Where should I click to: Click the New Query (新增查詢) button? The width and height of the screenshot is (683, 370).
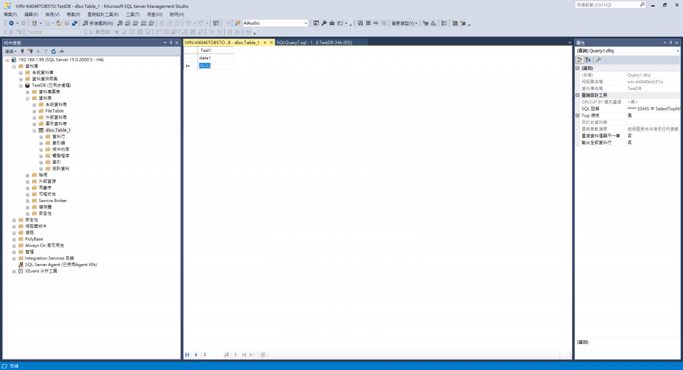(x=98, y=23)
